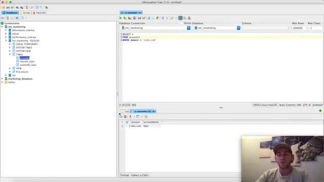Sort by the id column header
The width and height of the screenshot is (324, 182).
pyautogui.click(x=127, y=122)
